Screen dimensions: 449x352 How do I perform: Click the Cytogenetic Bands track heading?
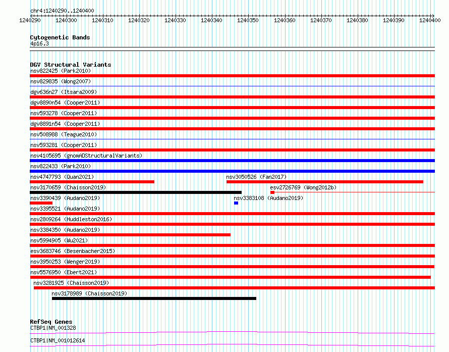coord(60,37)
